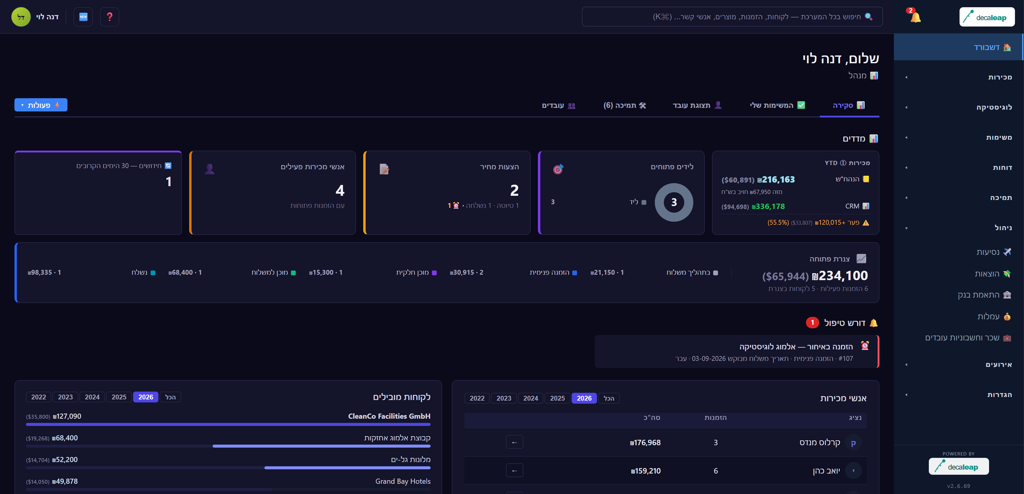This screenshot has width=1024, height=494.
Task: Focus the global search field
Action: 732,17
